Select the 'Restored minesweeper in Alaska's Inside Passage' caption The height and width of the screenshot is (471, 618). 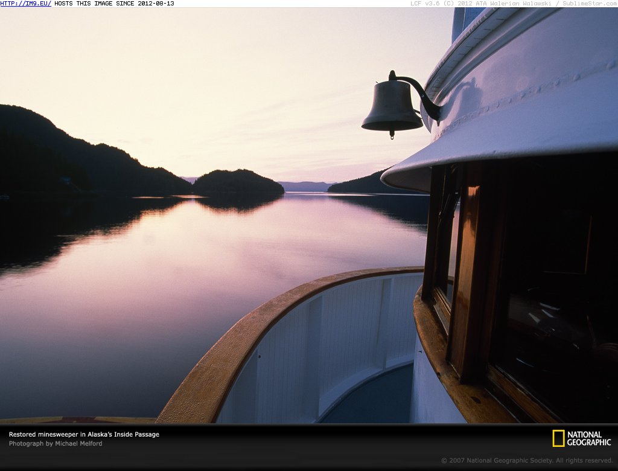[84, 434]
